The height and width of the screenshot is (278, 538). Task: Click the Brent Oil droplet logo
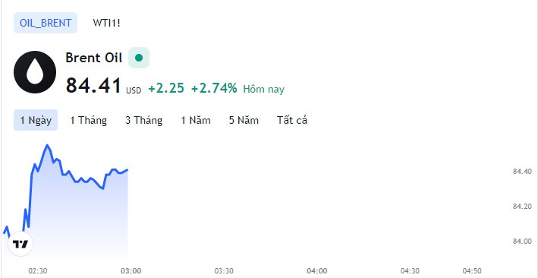coord(35,72)
